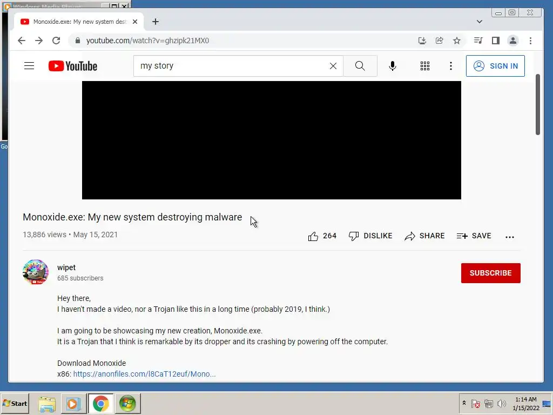Open the wipet channel name link
553x415 pixels.
pos(66,267)
